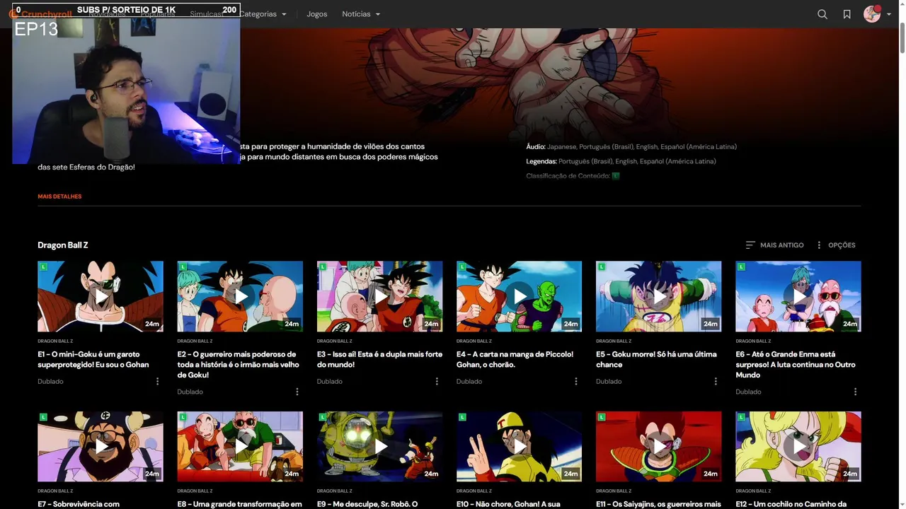This screenshot has width=906, height=509.
Task: Open more options for episode E4
Action: 576,381
